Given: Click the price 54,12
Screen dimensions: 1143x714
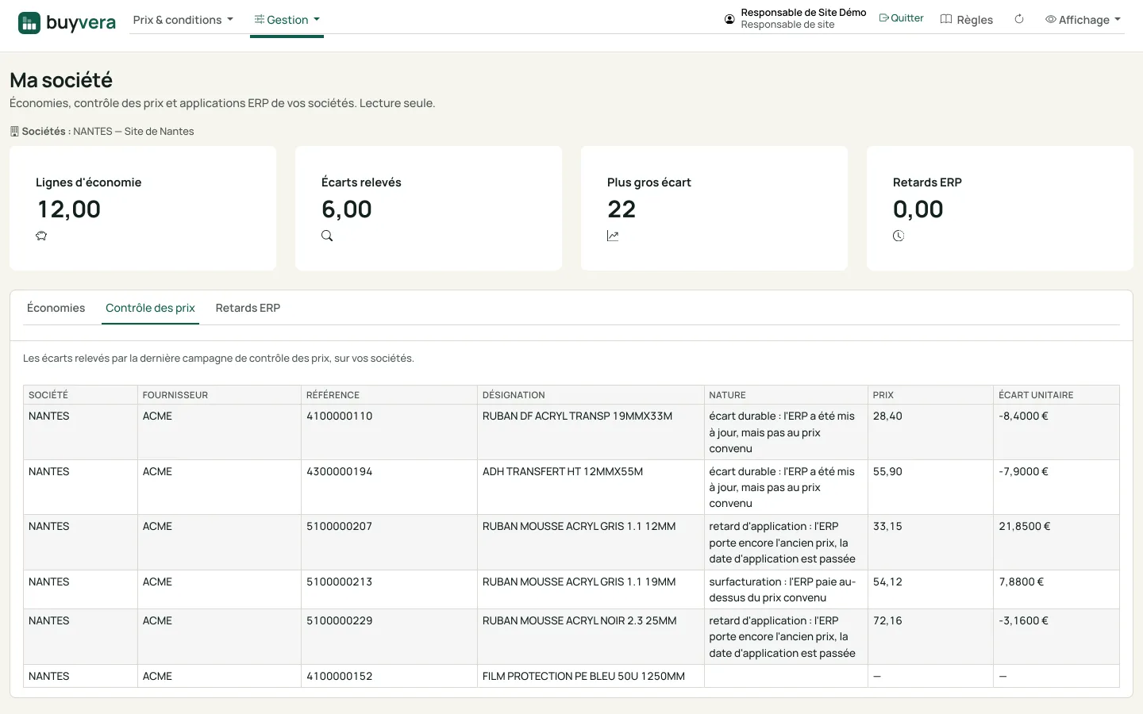Looking at the screenshot, I should [887, 582].
